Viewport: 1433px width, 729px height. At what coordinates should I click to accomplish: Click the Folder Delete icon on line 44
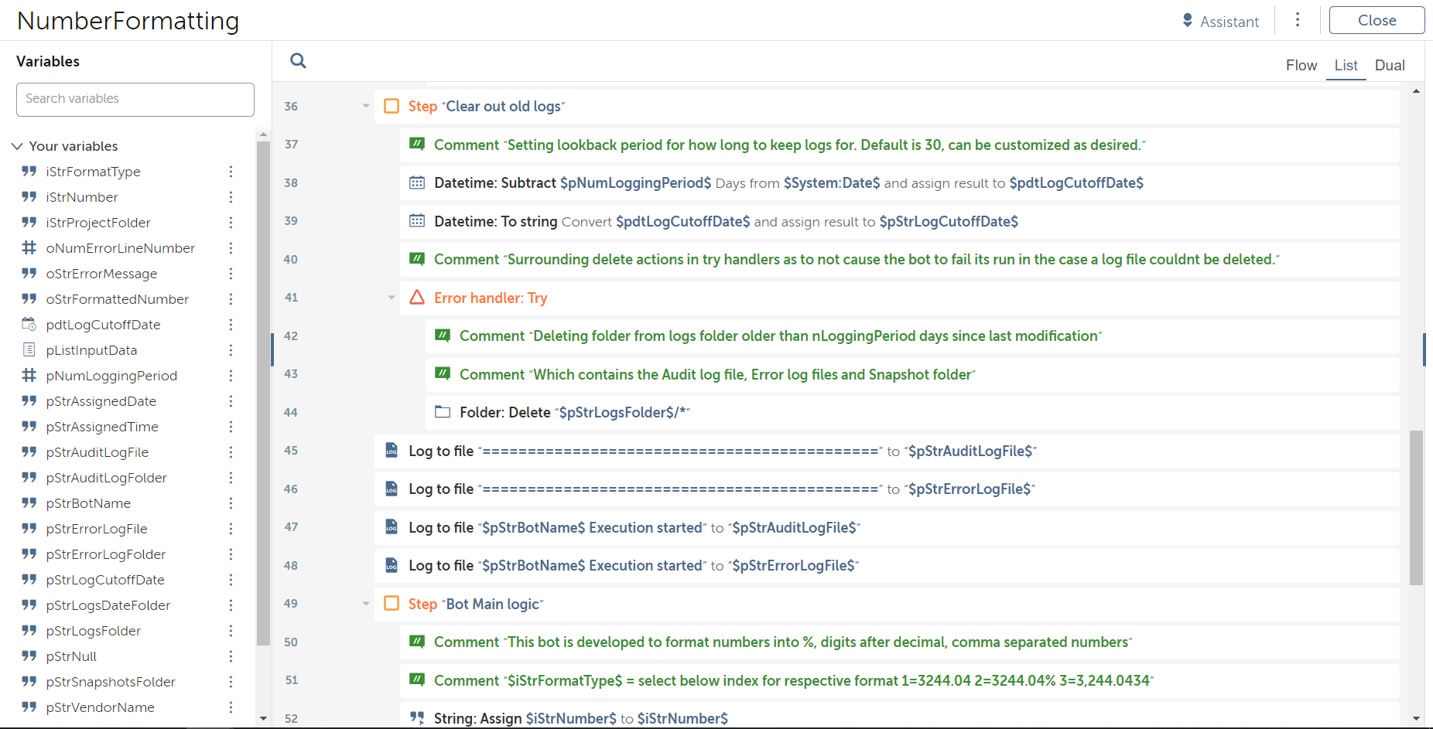[443, 412]
